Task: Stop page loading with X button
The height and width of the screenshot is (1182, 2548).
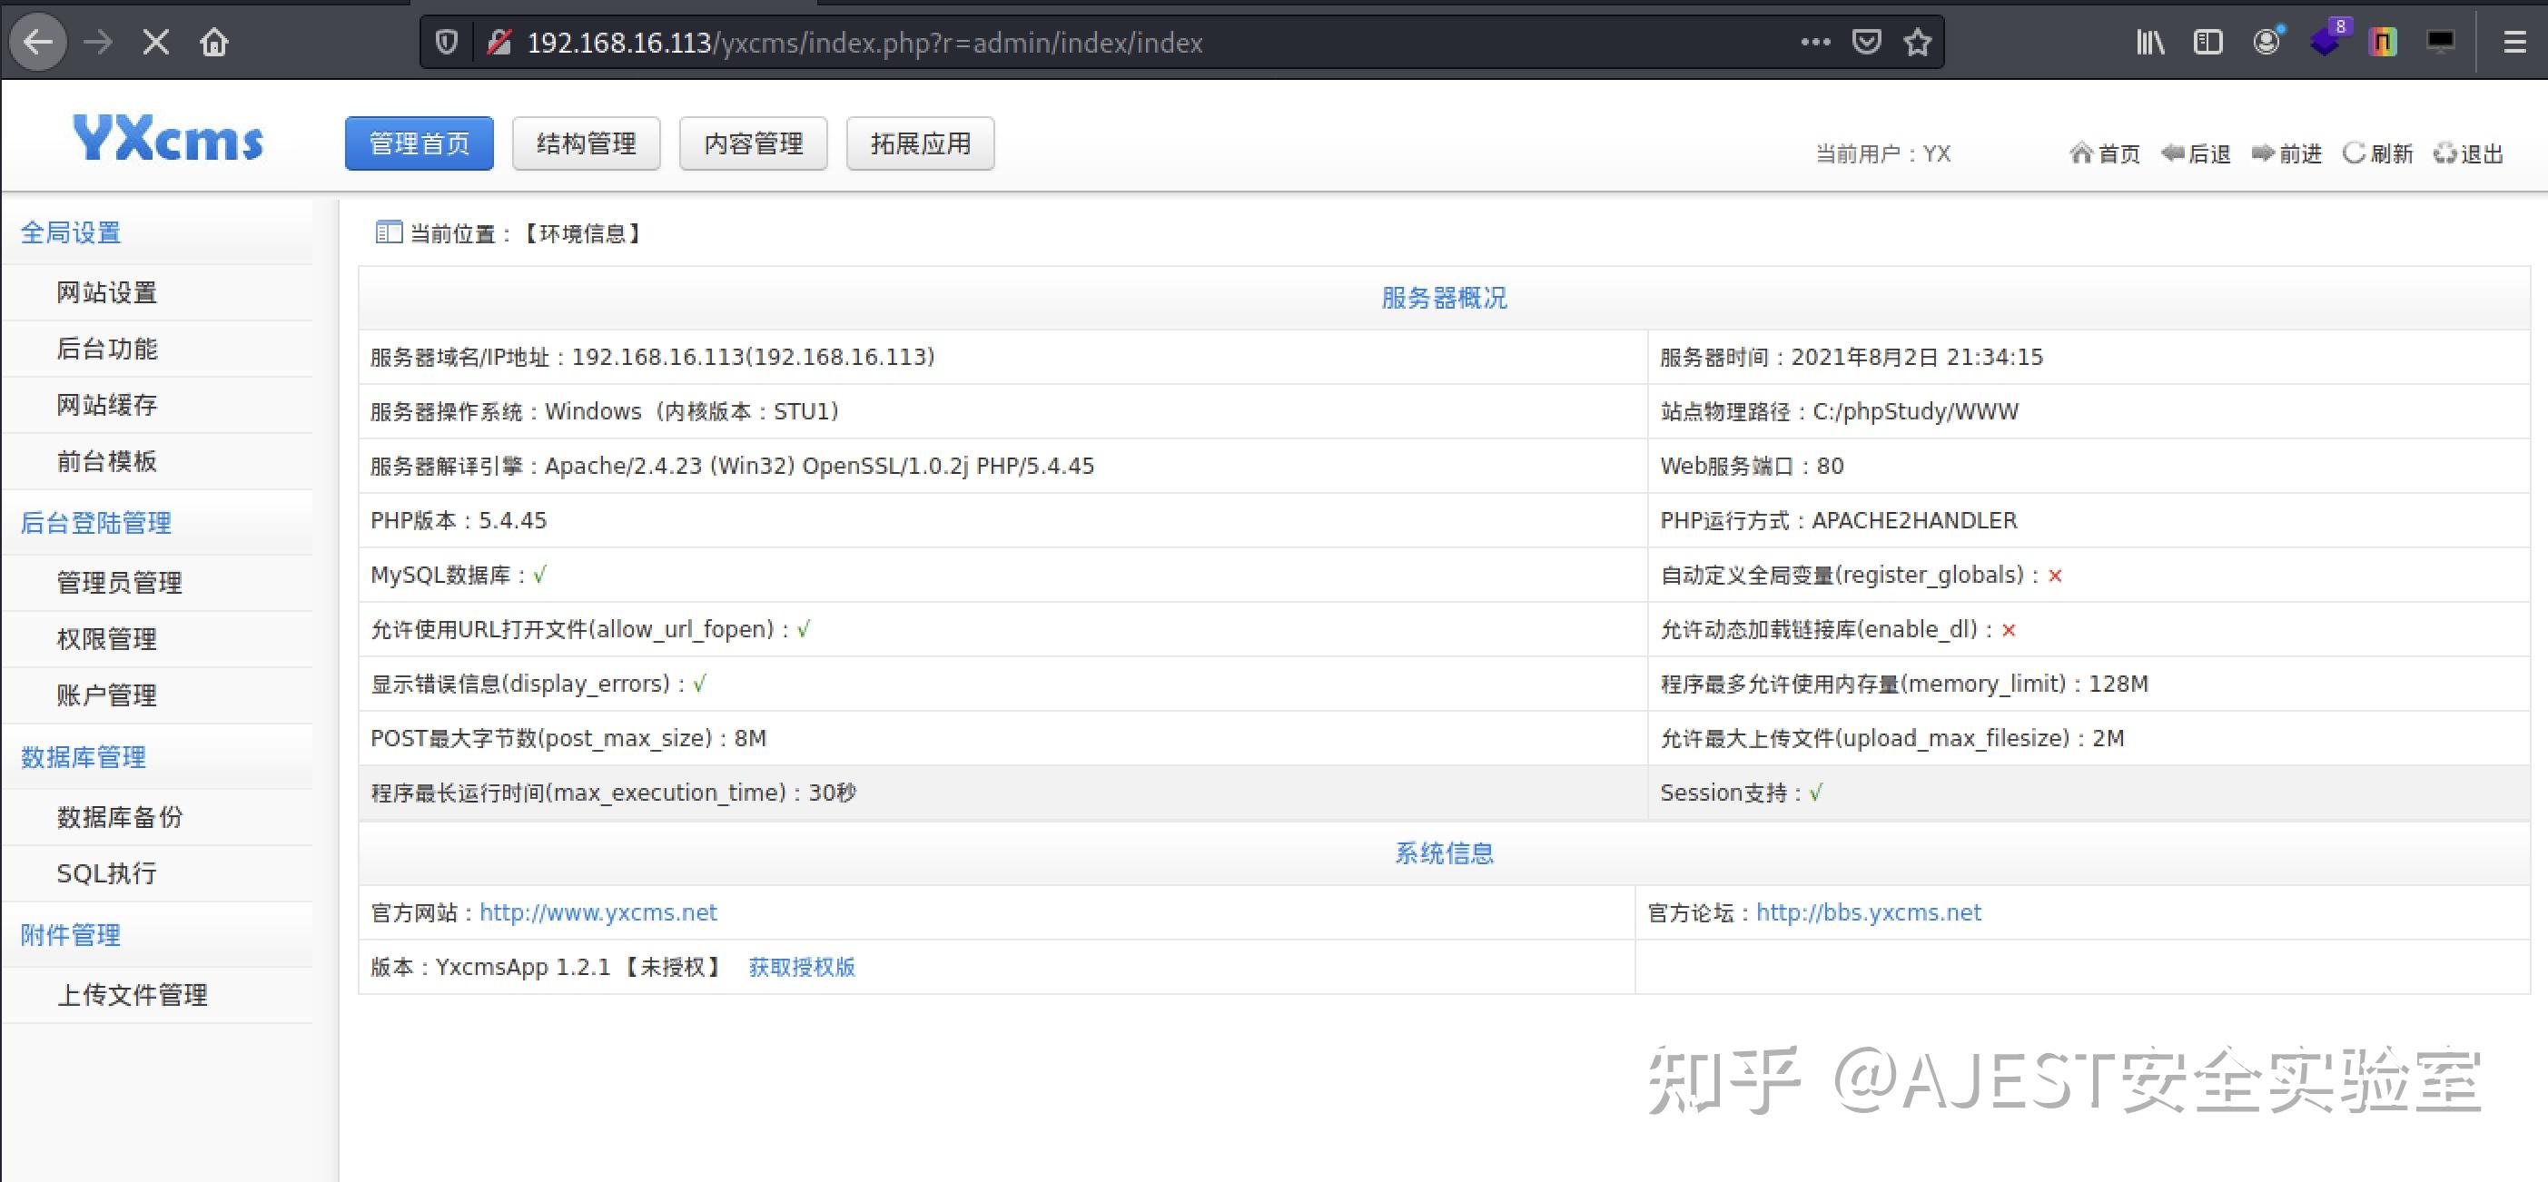Action: tap(155, 43)
